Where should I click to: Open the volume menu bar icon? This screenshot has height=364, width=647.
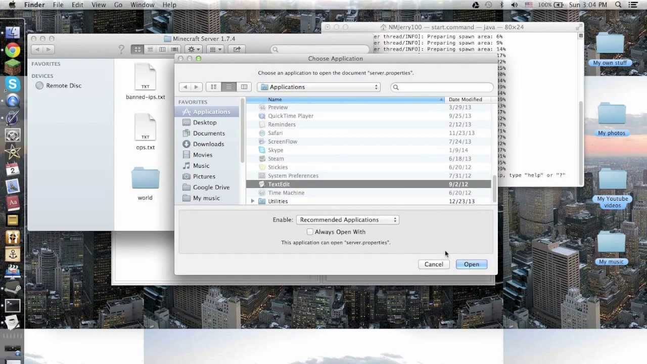point(515,5)
